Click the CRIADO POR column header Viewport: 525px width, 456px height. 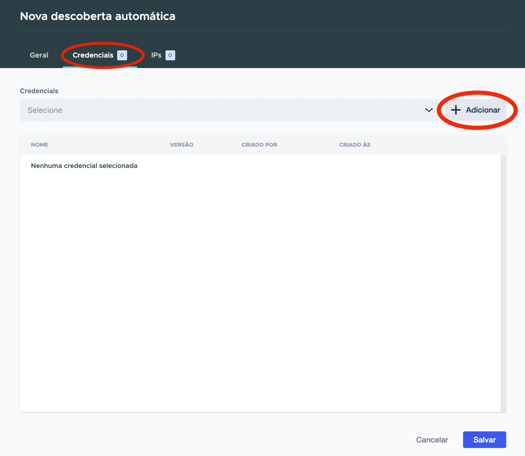point(259,145)
